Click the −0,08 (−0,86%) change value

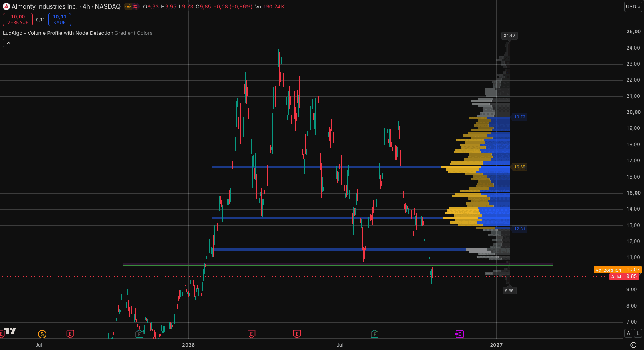point(233,7)
